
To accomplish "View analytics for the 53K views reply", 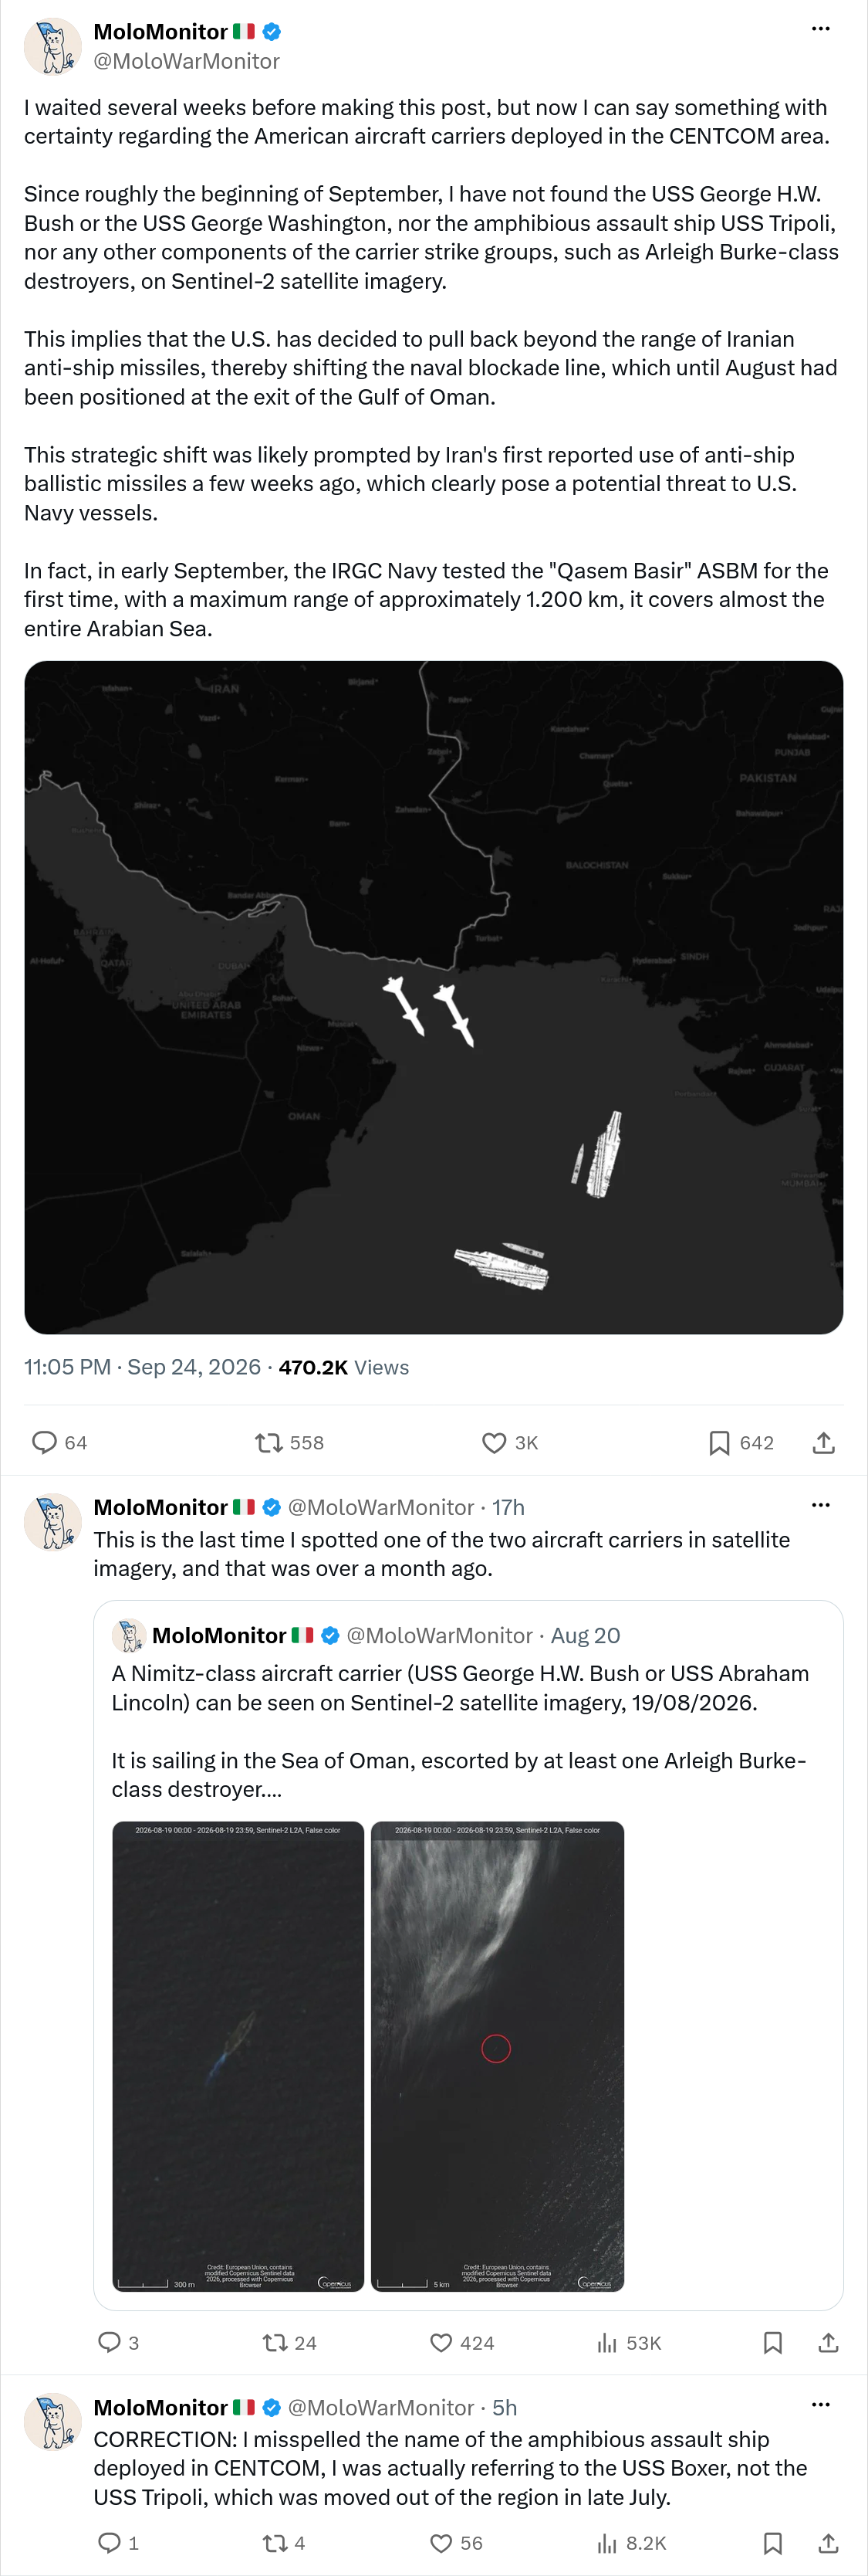I will point(630,2342).
